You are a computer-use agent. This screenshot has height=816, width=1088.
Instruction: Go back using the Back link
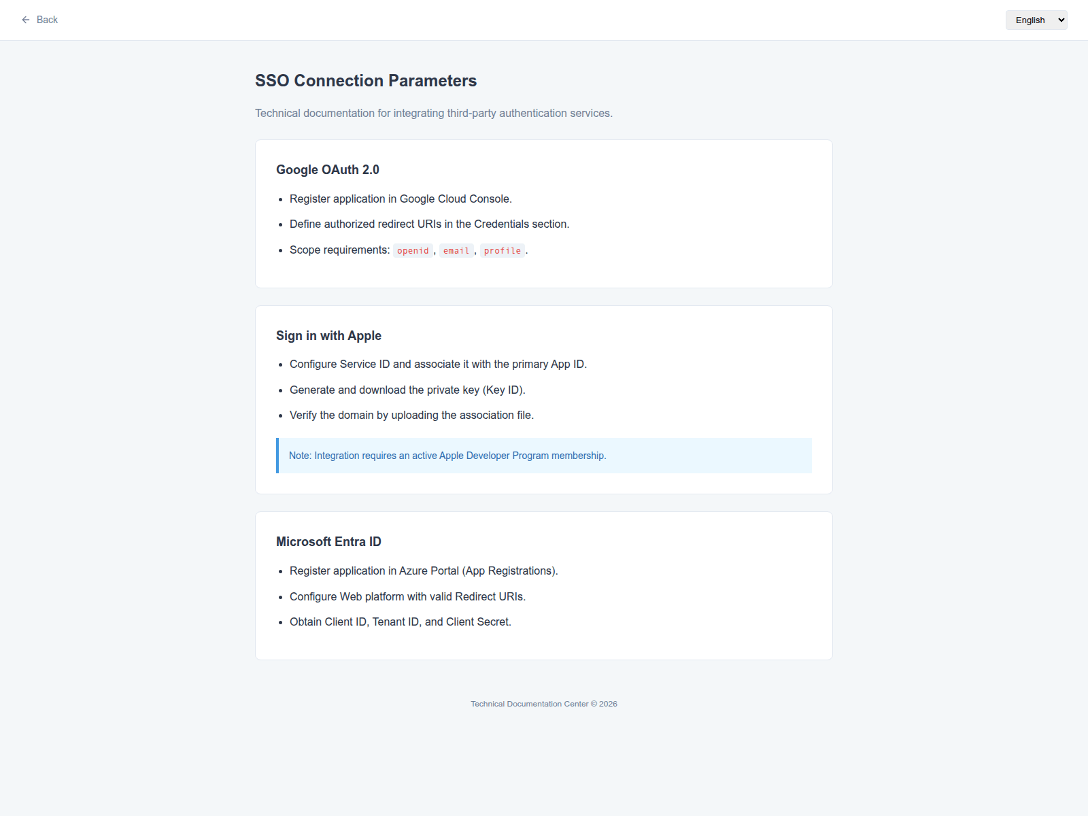click(39, 20)
